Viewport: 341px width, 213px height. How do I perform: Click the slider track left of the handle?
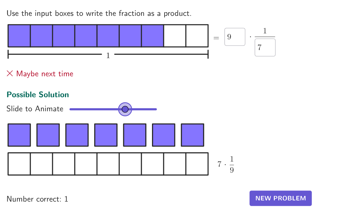point(94,109)
